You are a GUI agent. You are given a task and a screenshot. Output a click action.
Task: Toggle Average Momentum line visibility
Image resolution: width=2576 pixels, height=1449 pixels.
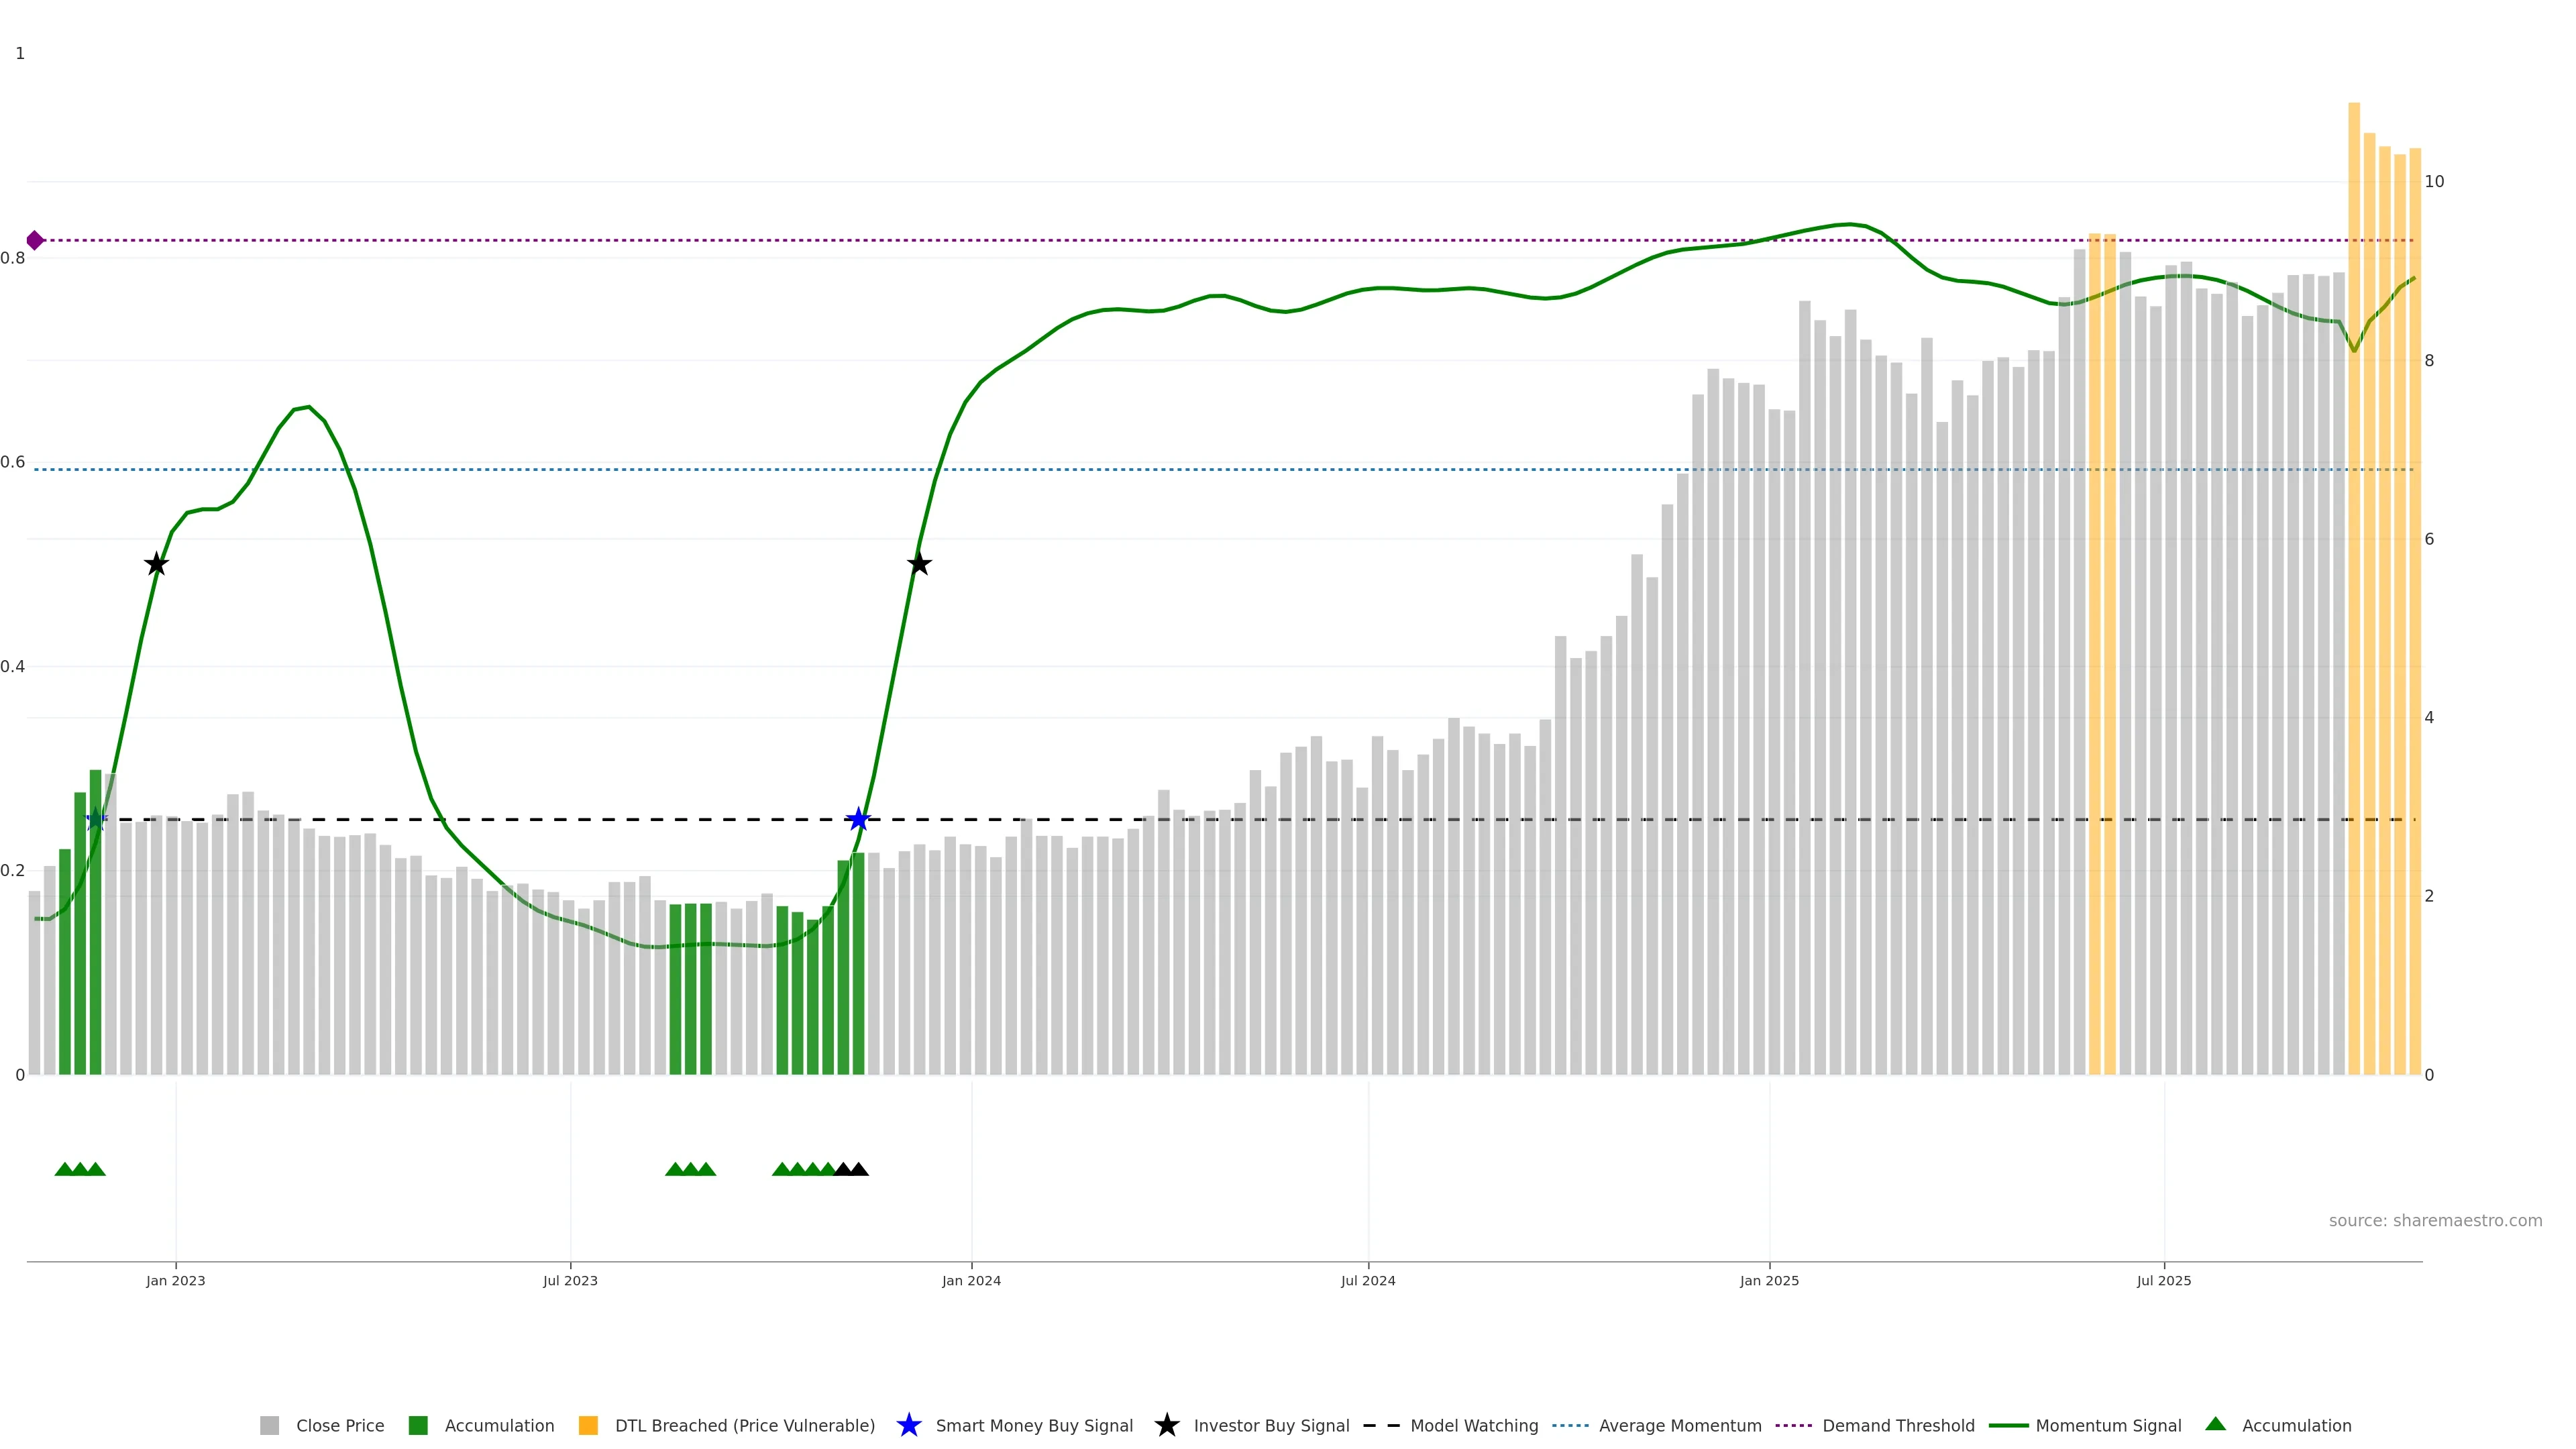tap(1679, 1426)
